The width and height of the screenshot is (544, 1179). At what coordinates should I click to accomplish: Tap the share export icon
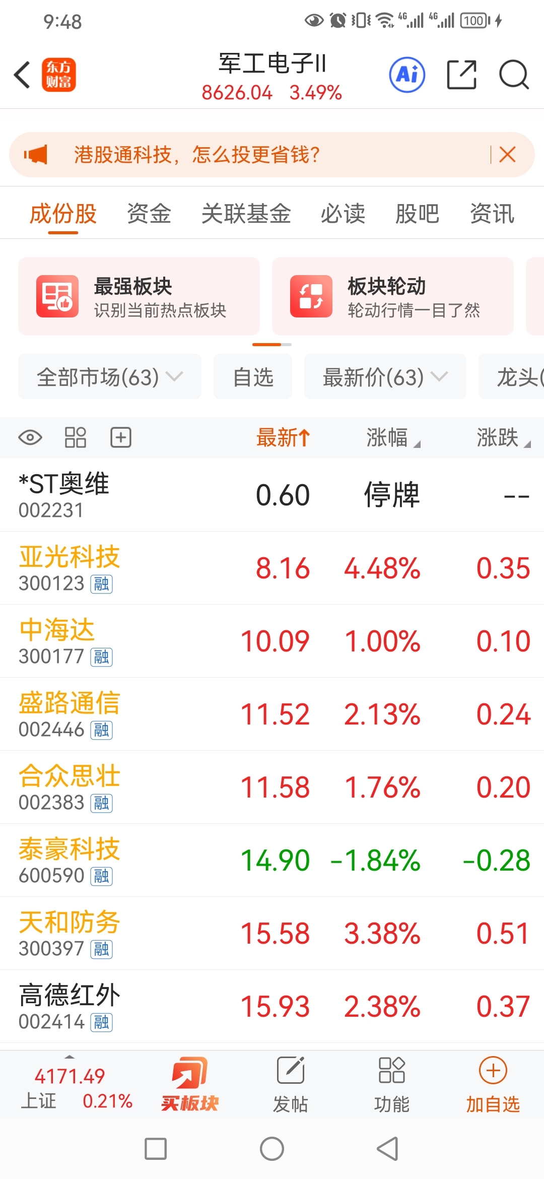(x=462, y=75)
